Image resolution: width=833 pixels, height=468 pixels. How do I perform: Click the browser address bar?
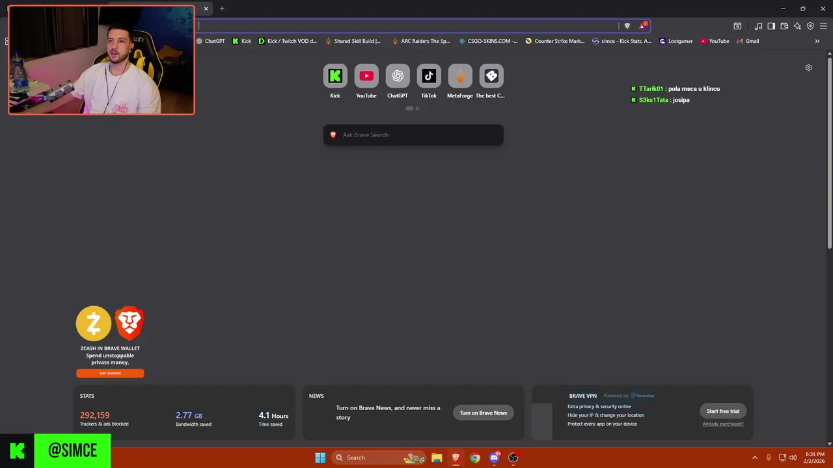pyautogui.click(x=407, y=26)
